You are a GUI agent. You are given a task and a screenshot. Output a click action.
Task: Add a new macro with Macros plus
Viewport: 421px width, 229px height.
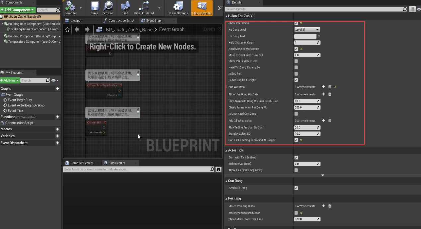[58, 129]
